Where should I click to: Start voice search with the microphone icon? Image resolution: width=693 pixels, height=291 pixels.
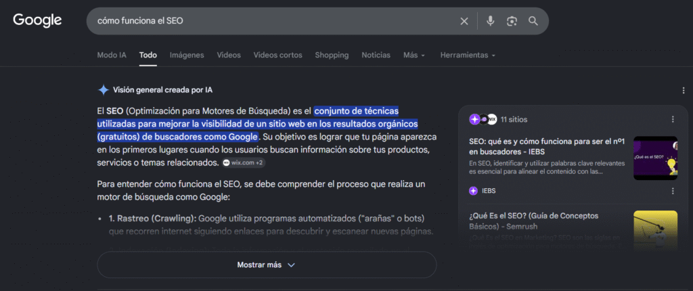coord(490,21)
